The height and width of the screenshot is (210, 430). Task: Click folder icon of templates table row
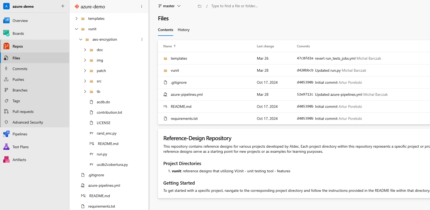(165, 58)
